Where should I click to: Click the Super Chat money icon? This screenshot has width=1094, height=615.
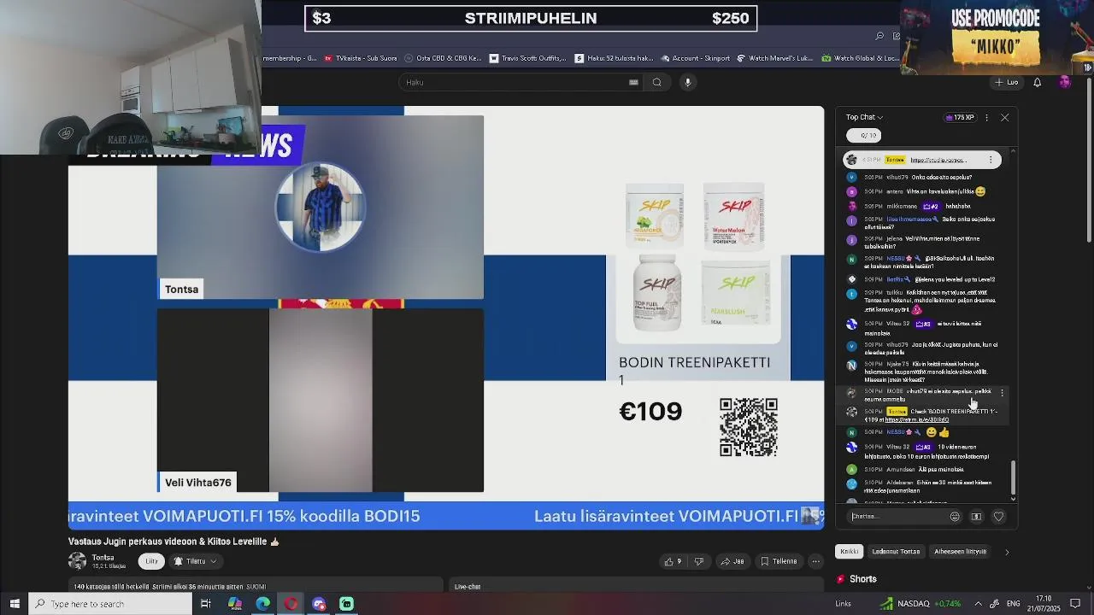(977, 517)
